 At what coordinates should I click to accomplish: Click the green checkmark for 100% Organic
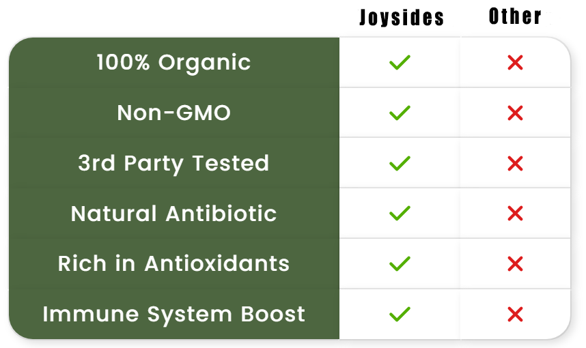pyautogui.click(x=400, y=63)
